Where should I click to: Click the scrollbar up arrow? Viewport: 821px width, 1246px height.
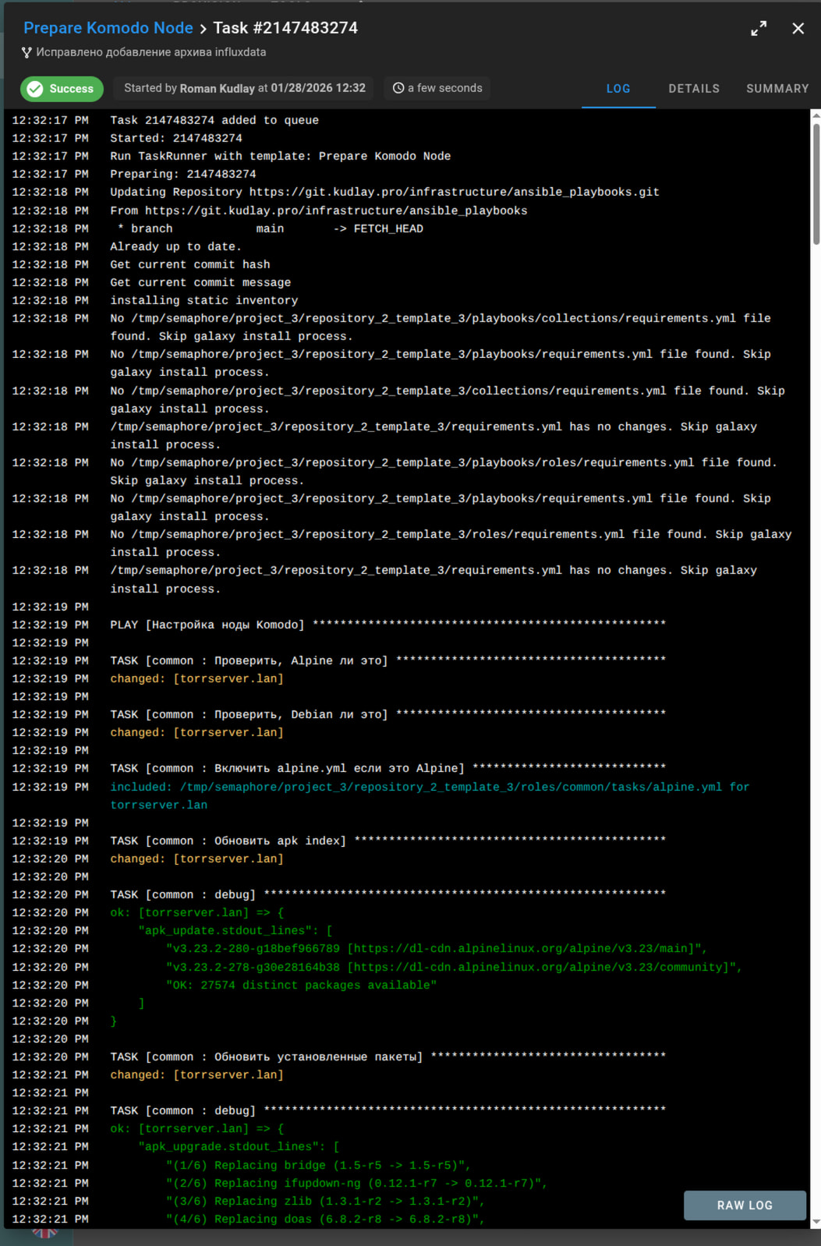point(816,115)
